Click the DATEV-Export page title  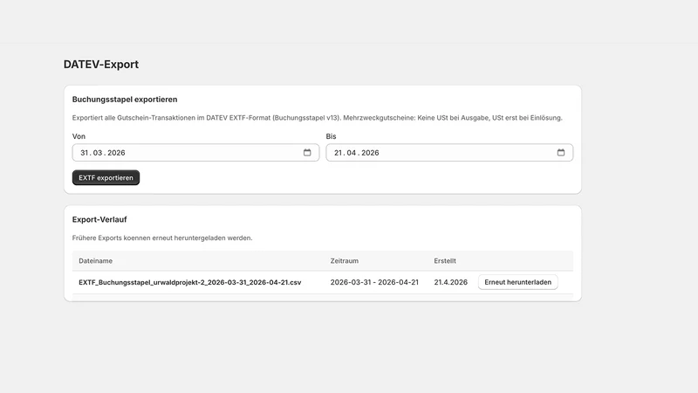tap(101, 65)
